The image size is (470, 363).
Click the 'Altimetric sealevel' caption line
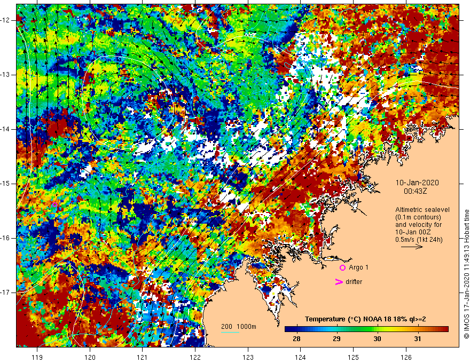pyautogui.click(x=422, y=210)
